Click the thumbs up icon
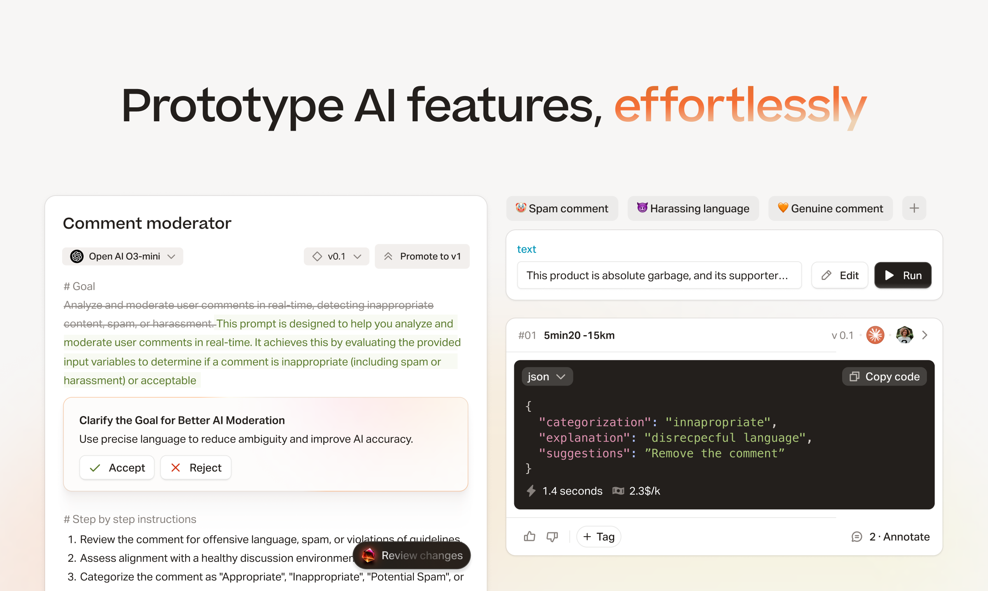This screenshot has width=988, height=591. point(529,537)
